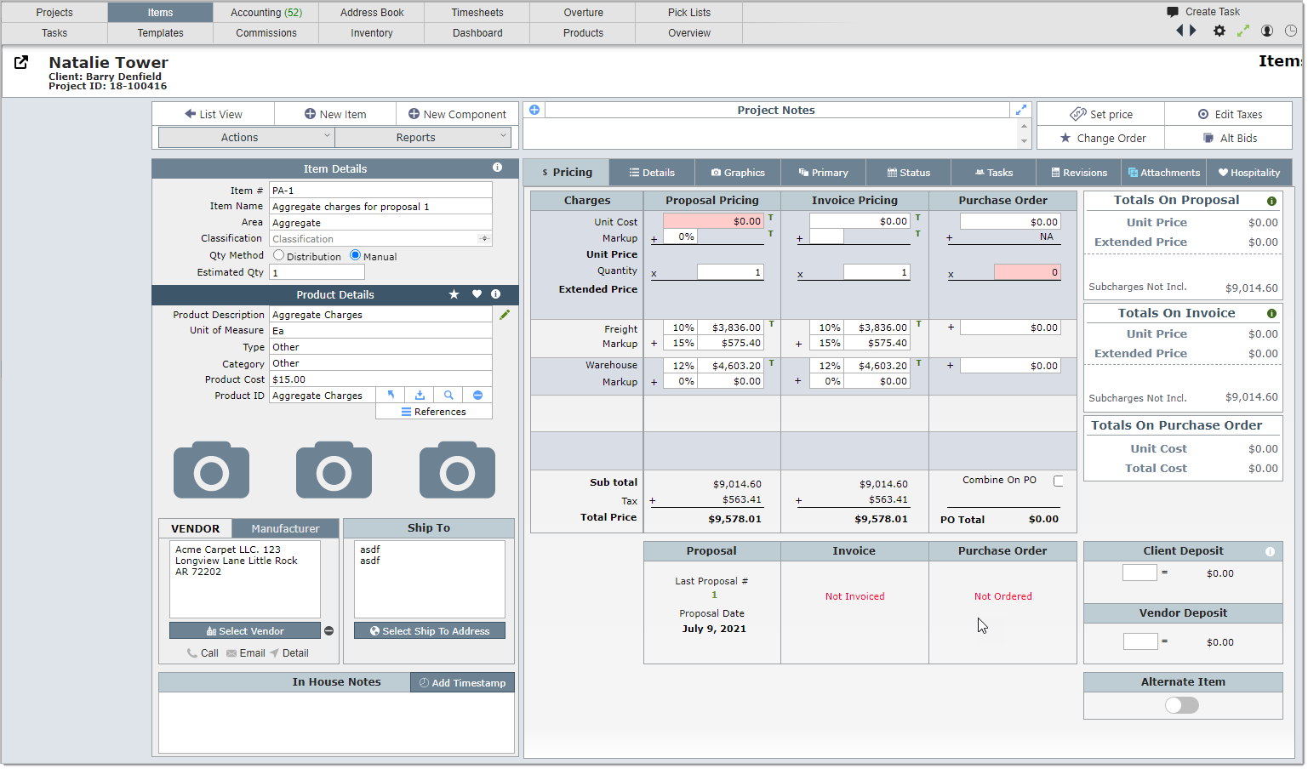
Task: Click the New Component button
Action: click(x=457, y=114)
